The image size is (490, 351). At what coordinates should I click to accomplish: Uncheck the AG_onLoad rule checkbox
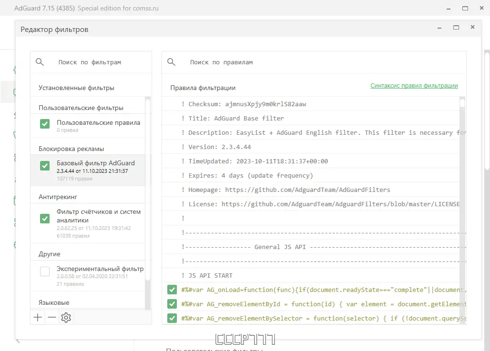(172, 290)
